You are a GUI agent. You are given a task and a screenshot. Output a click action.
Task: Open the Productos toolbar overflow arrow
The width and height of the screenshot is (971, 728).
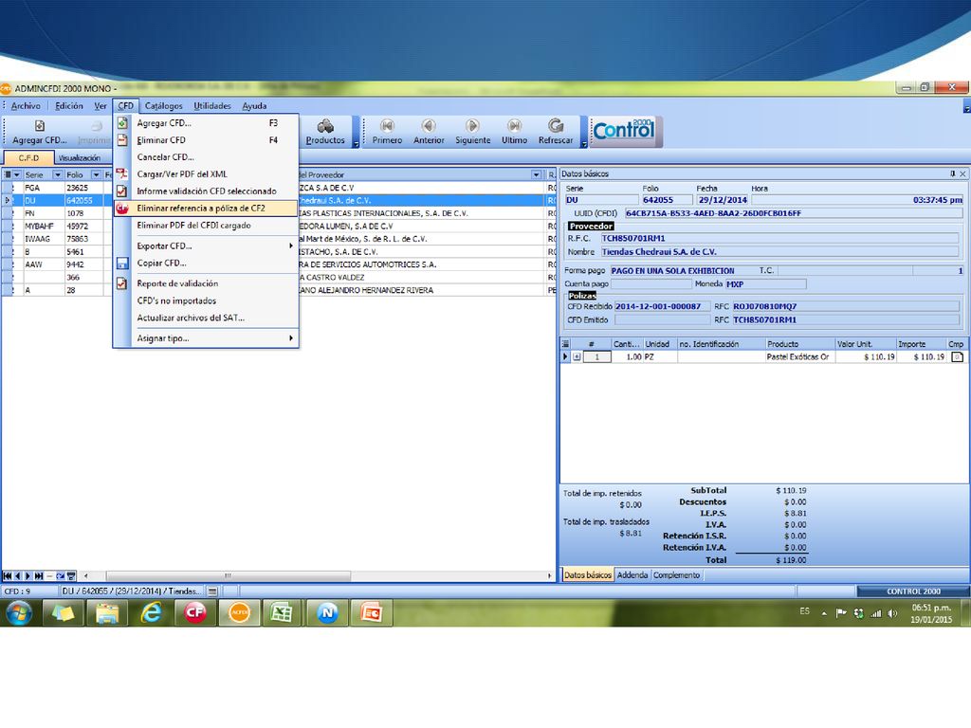pos(357,144)
